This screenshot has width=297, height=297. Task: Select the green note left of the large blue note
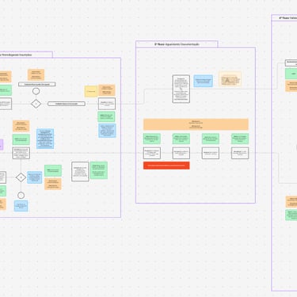(x=21, y=139)
